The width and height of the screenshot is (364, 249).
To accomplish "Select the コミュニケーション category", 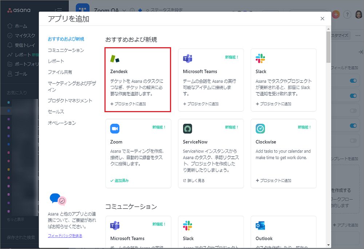I will click(x=66, y=50).
